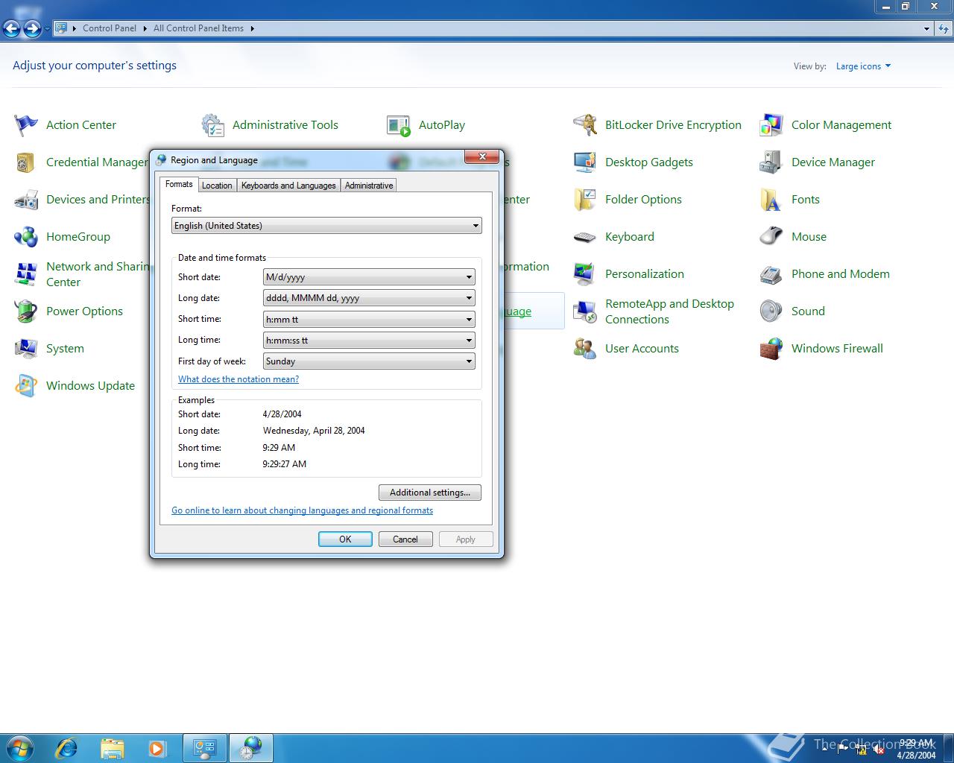Click the OK button
The width and height of the screenshot is (954, 763).
(345, 539)
